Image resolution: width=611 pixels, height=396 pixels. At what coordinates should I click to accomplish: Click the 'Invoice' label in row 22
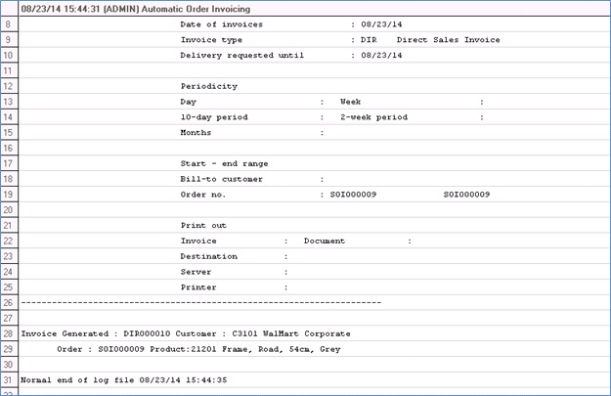[x=198, y=241]
